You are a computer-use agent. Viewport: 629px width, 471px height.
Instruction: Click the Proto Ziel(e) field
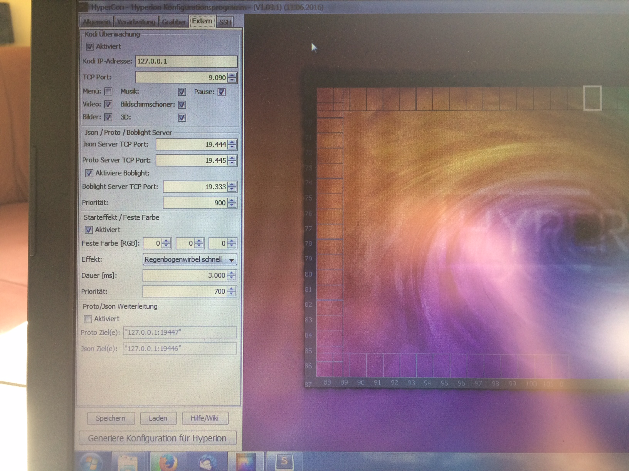click(180, 332)
